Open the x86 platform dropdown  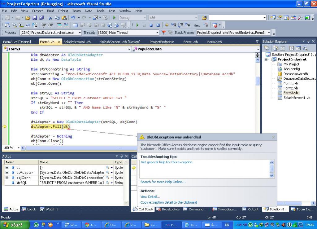coord(196,18)
